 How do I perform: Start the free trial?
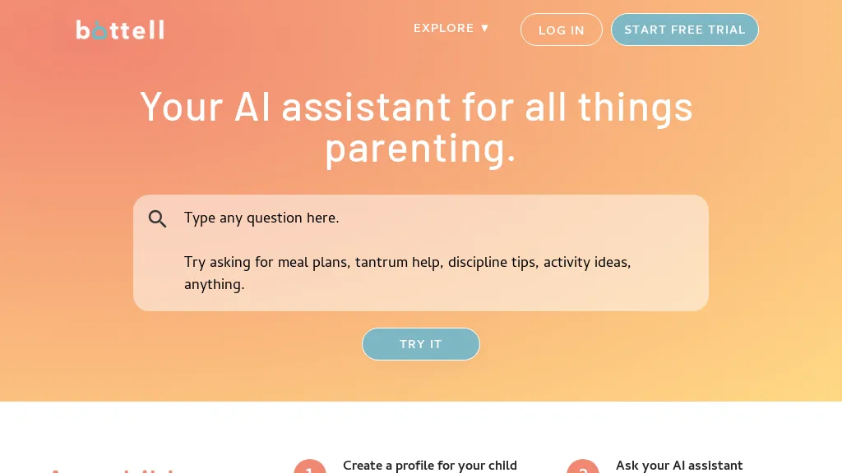pyautogui.click(x=685, y=30)
